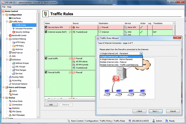Viewport: 186px width, 124px height.
Task: Collapse the Status node
Action: point(3,98)
